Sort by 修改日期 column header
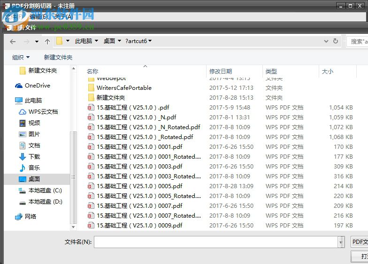 click(221, 71)
